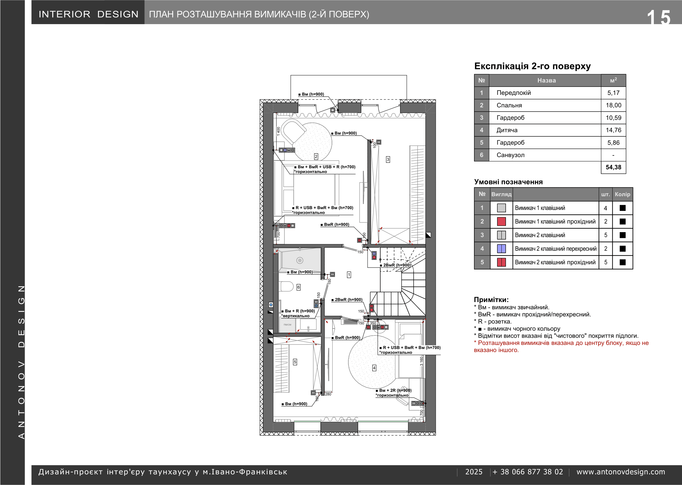Click the label Вимикач 2 клавішний перехресний
682x485 pixels.
pos(556,249)
